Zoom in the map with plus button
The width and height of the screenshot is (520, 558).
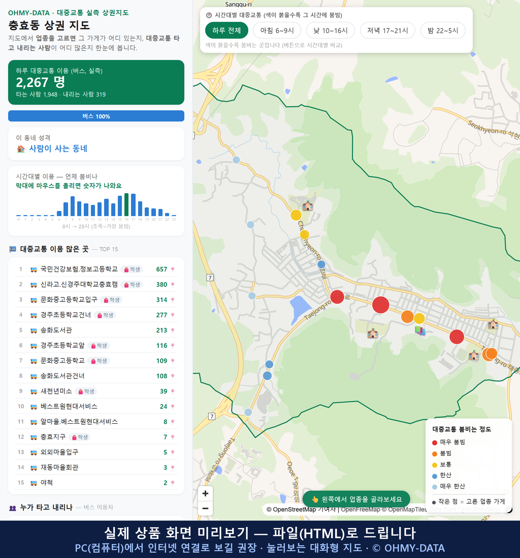(x=205, y=493)
